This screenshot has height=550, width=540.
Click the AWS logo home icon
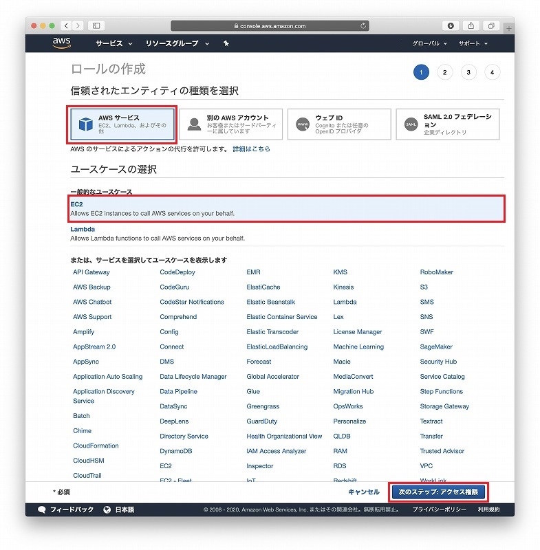pyautogui.click(x=62, y=43)
